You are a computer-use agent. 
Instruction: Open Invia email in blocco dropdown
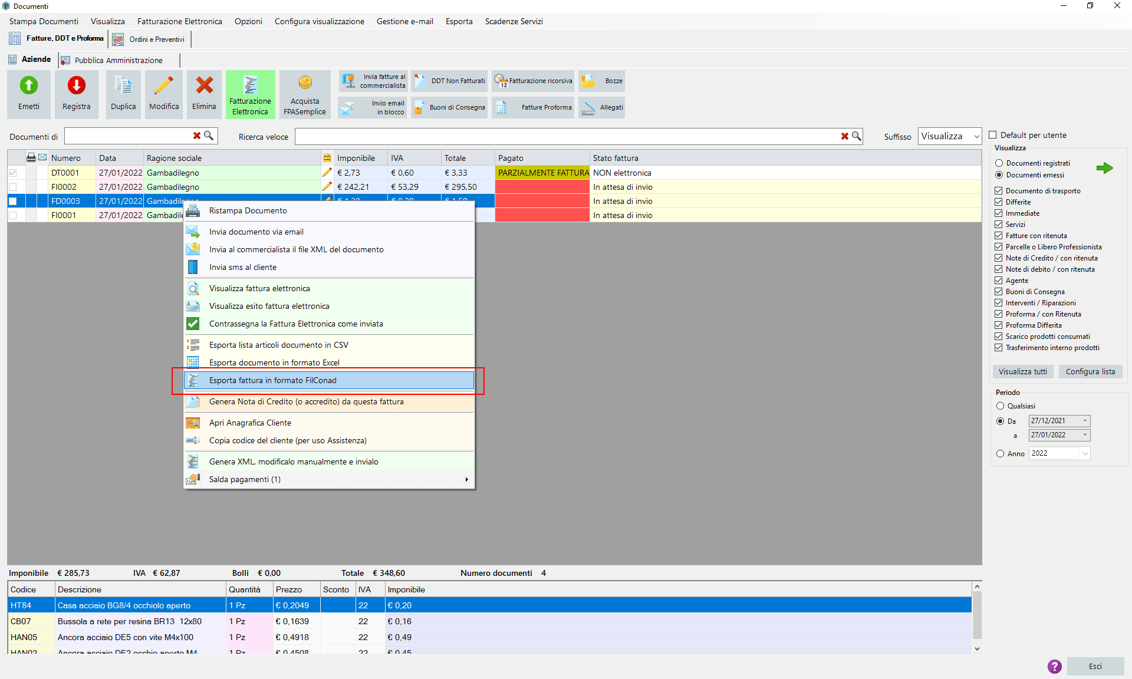(374, 107)
